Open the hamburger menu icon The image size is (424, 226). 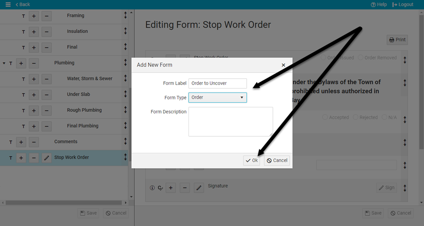pyautogui.click(x=8, y=4)
